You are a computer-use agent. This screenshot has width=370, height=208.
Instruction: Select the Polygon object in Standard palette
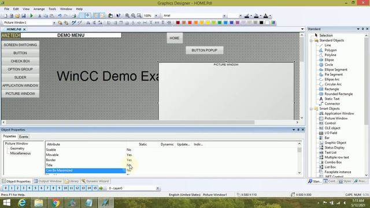(x=331, y=50)
